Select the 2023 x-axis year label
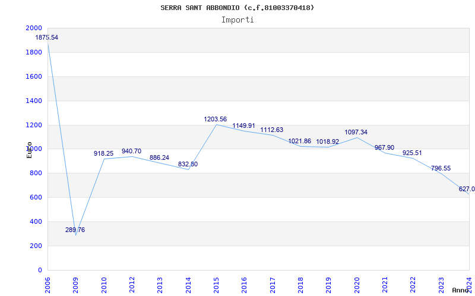Screen dimensions: 475x296 (441, 285)
